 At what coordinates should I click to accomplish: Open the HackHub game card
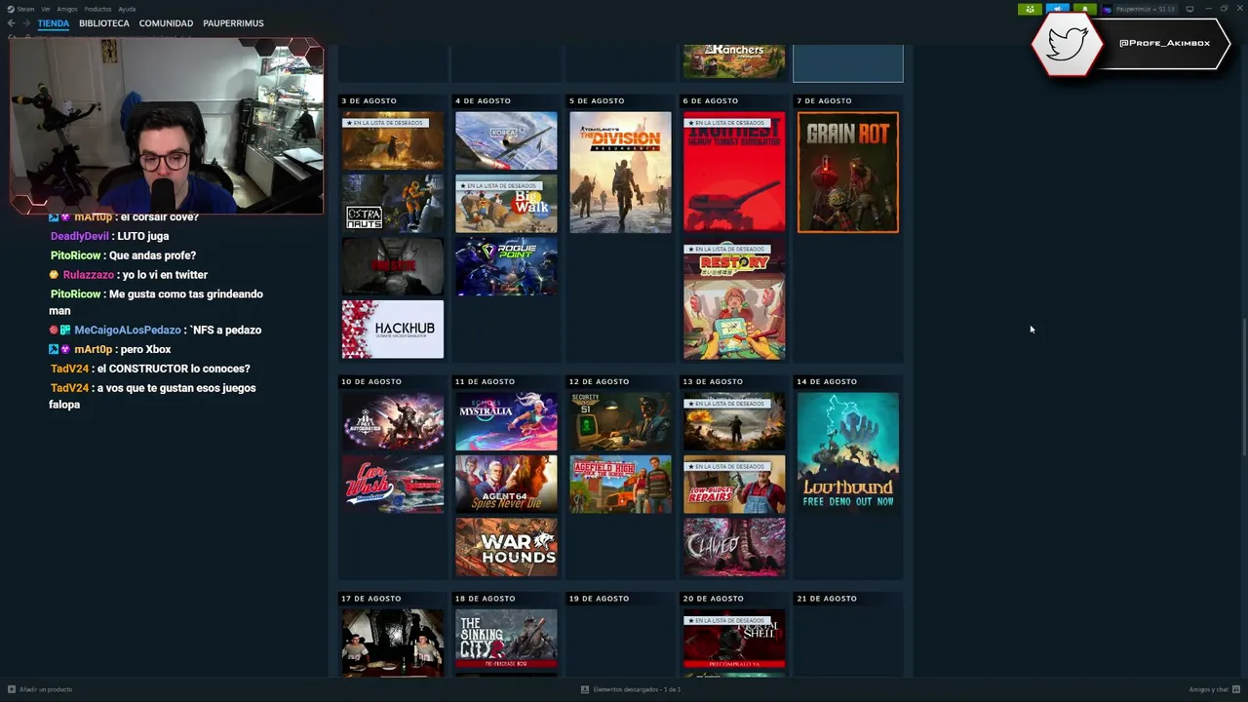(393, 330)
